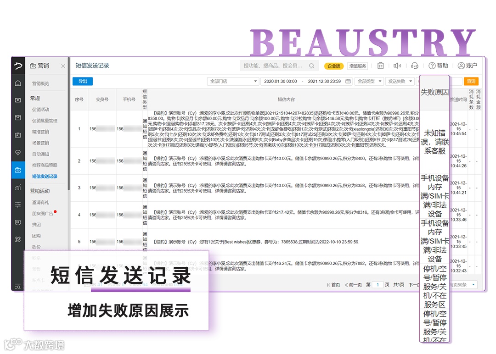The width and height of the screenshot is (496, 354).
Task: Open 推荐商品策略 menu item
Action: click(45, 165)
